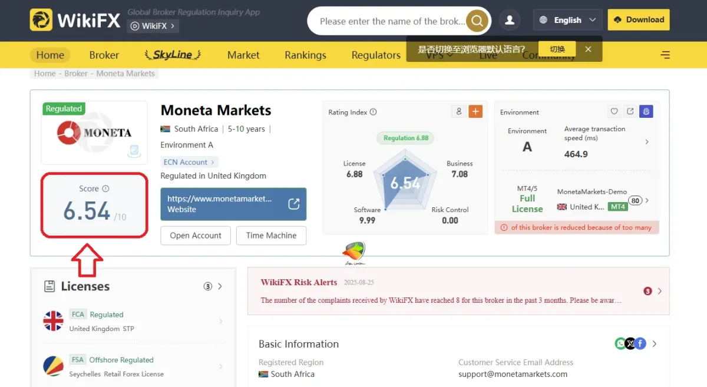This screenshot has height=387, width=707.
Task: Click the cloud download icon on Download button
Action: (x=617, y=19)
